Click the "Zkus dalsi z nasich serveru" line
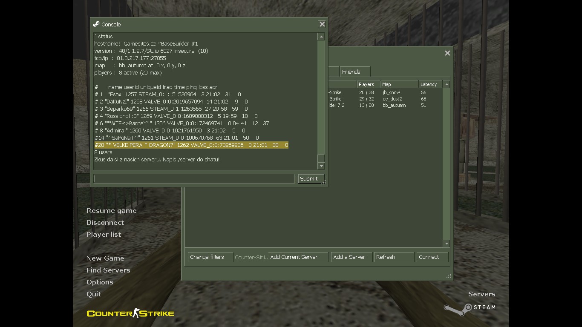The width and height of the screenshot is (582, 327). coord(157,160)
